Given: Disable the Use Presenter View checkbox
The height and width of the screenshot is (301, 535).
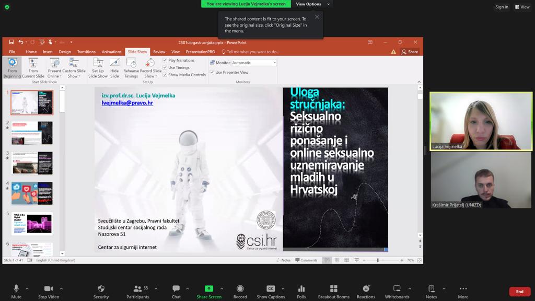Looking at the screenshot, I should click(212, 73).
